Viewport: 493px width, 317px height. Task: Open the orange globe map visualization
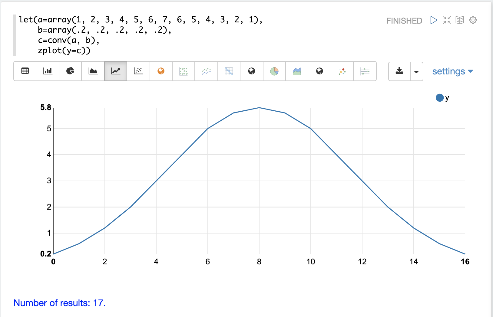pyautogui.click(x=161, y=71)
